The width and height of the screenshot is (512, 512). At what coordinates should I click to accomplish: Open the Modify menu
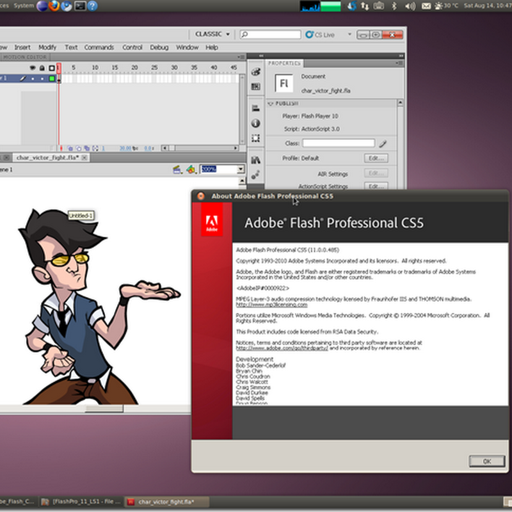tap(47, 47)
